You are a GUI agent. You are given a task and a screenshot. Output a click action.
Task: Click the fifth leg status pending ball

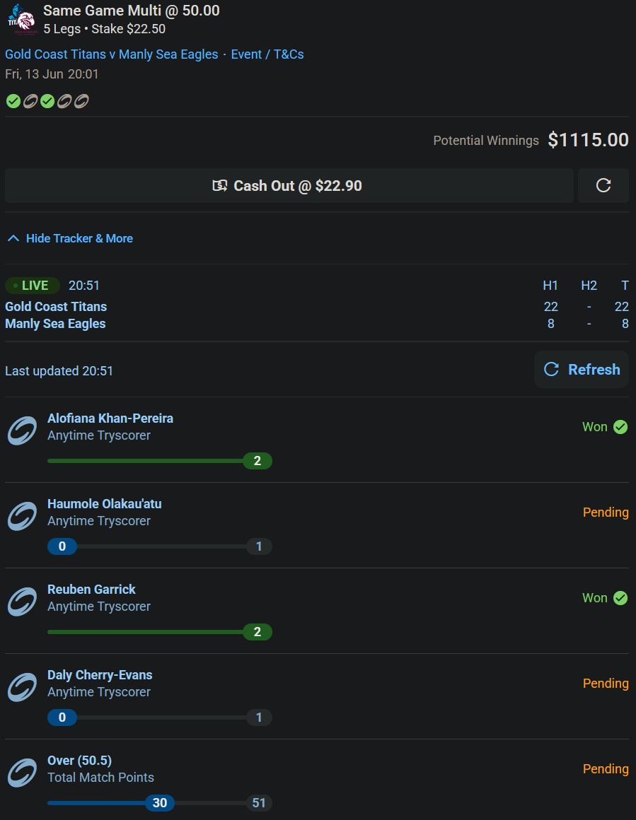click(81, 101)
